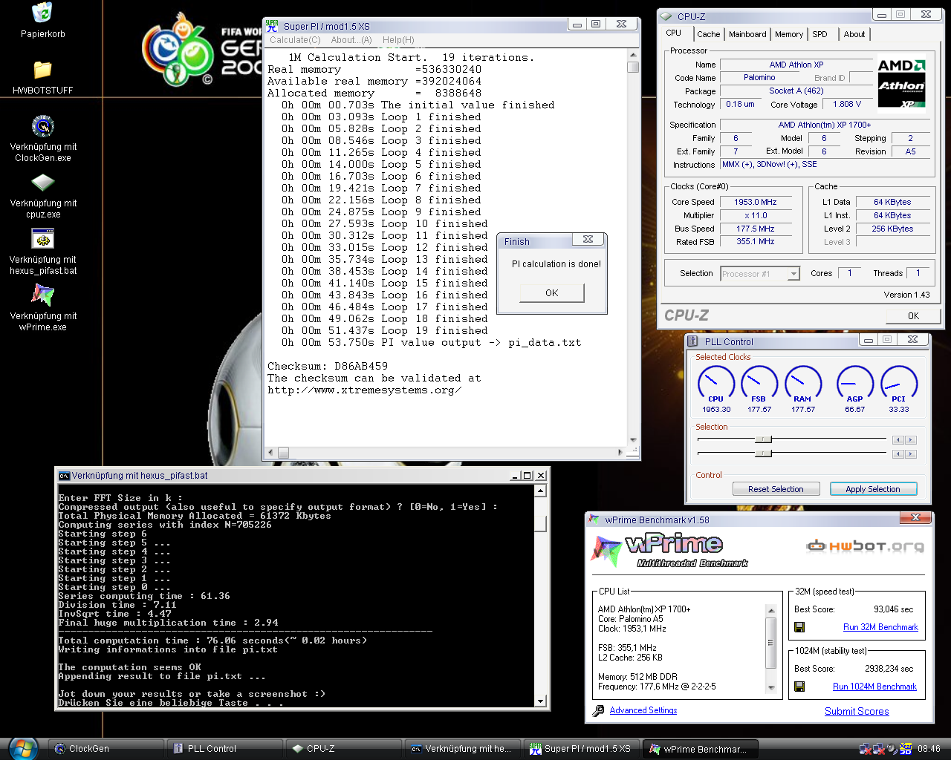Open the Calculate(C) menu in Super PI
Viewport: 951px width, 760px height.
[x=295, y=40]
